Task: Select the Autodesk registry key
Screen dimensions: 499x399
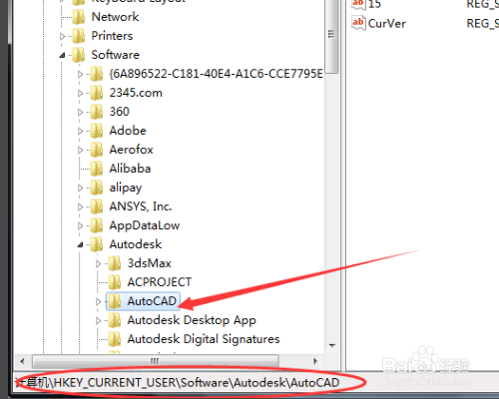Action: 136,244
